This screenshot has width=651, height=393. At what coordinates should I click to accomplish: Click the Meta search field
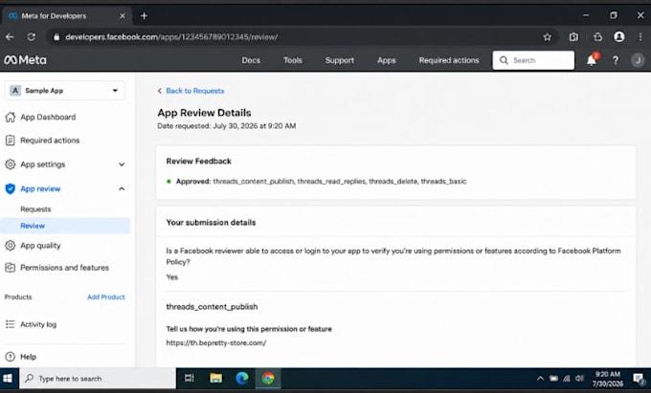(533, 60)
